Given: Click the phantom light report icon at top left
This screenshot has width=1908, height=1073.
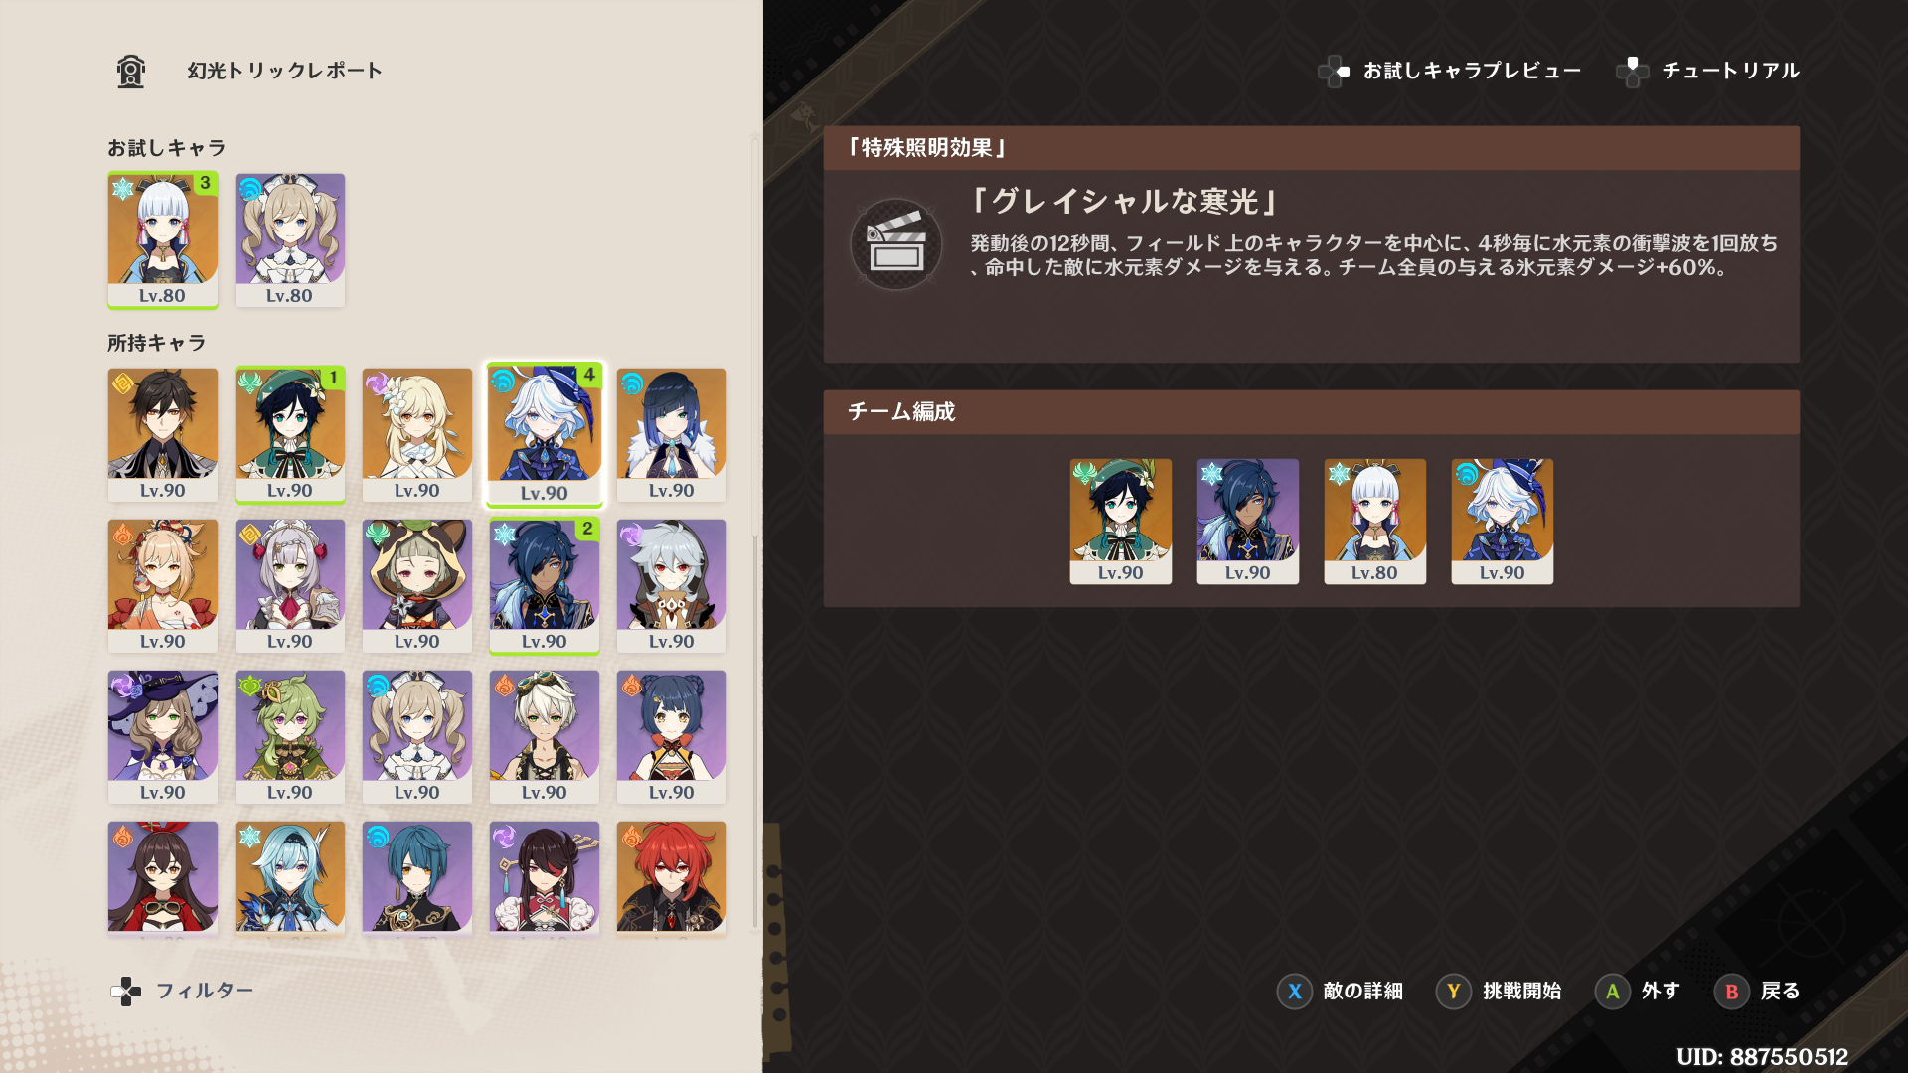Looking at the screenshot, I should 131,71.
